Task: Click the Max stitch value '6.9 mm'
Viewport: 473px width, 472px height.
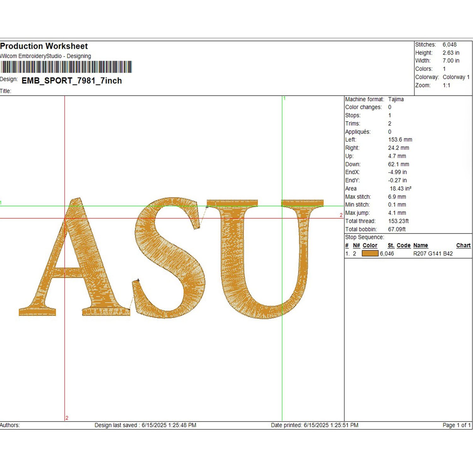Action: point(397,197)
